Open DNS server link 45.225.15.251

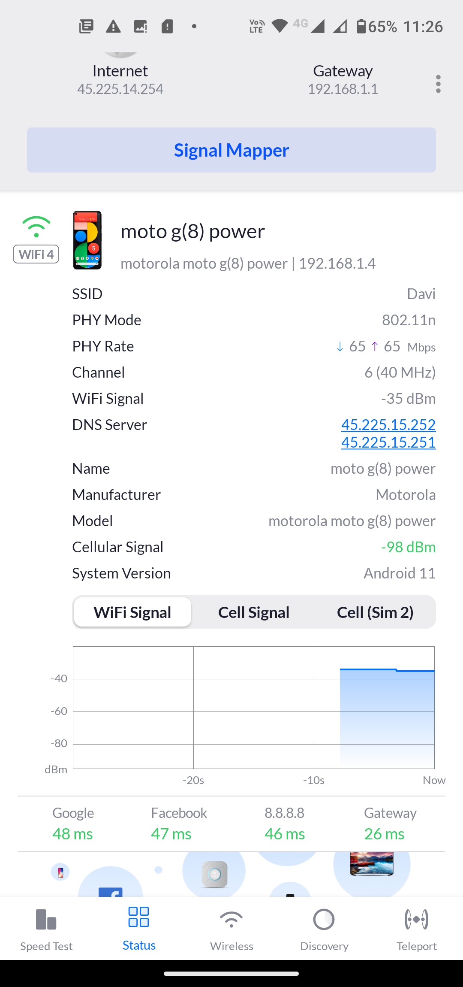[x=388, y=442]
